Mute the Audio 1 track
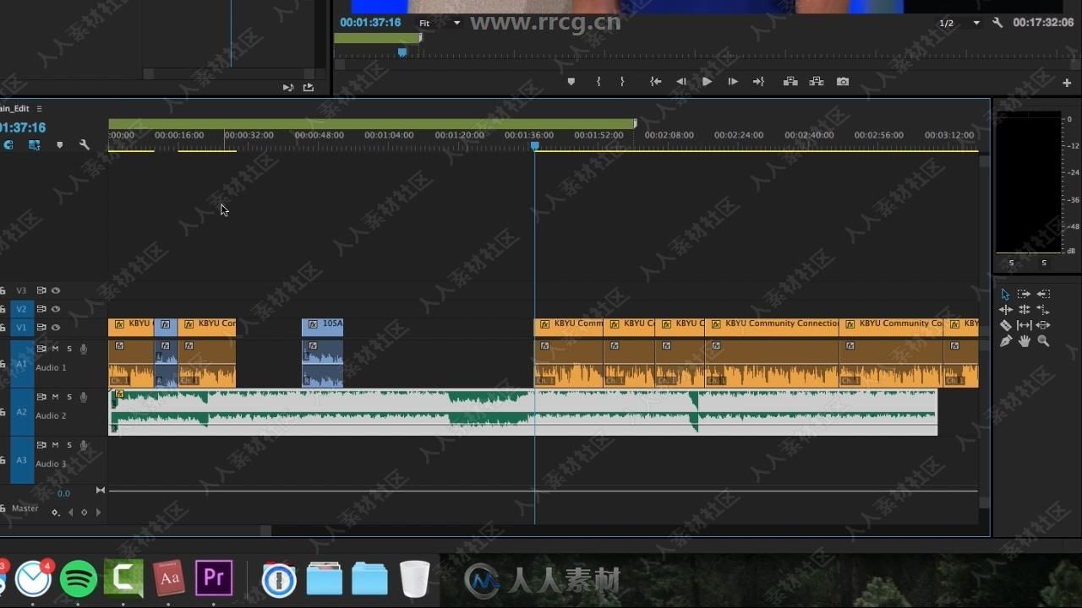The height and width of the screenshot is (608, 1082). (x=56, y=349)
